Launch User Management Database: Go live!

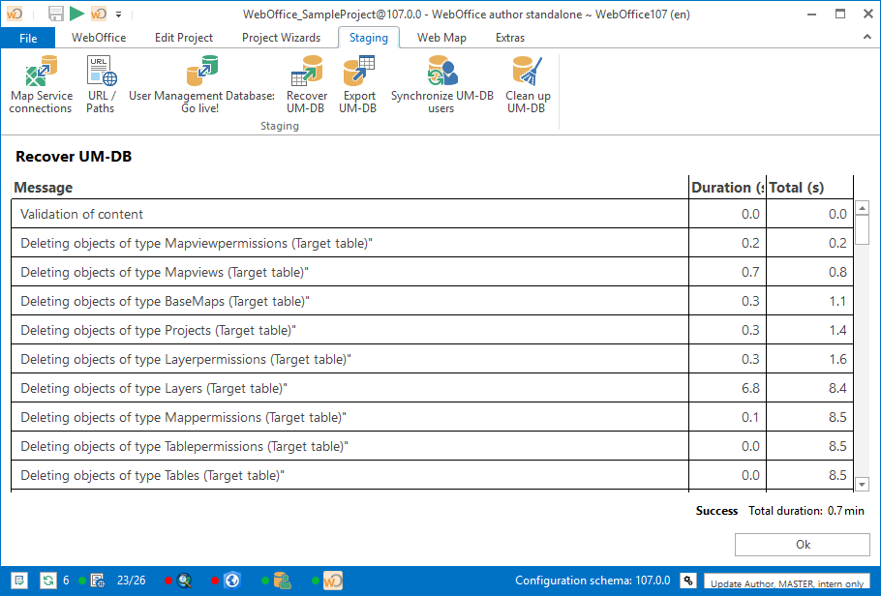200,82
